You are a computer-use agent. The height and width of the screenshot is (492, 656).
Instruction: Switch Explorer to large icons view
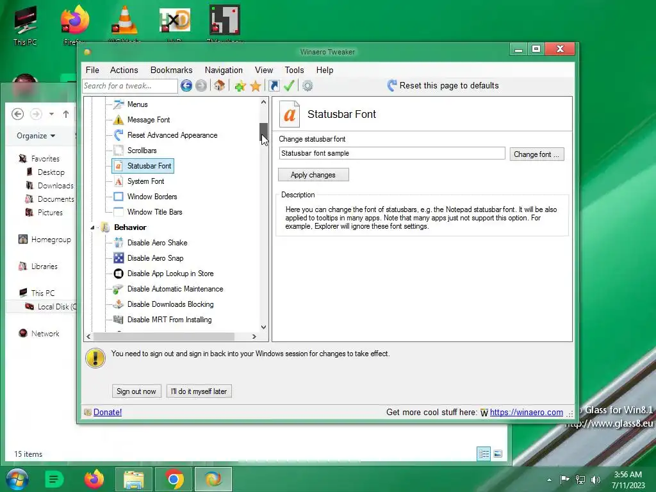[498, 454]
